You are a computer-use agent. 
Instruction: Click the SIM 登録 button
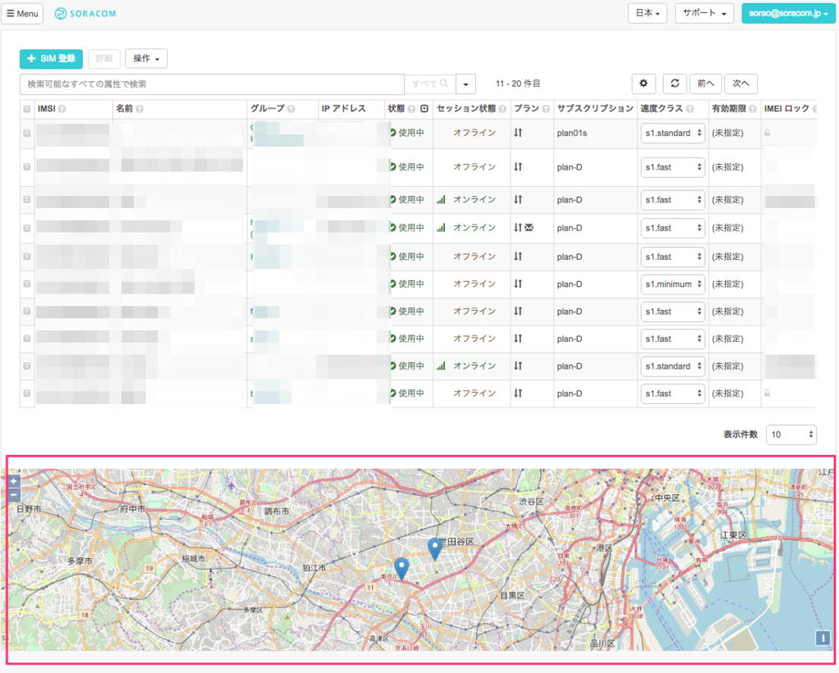(51, 58)
